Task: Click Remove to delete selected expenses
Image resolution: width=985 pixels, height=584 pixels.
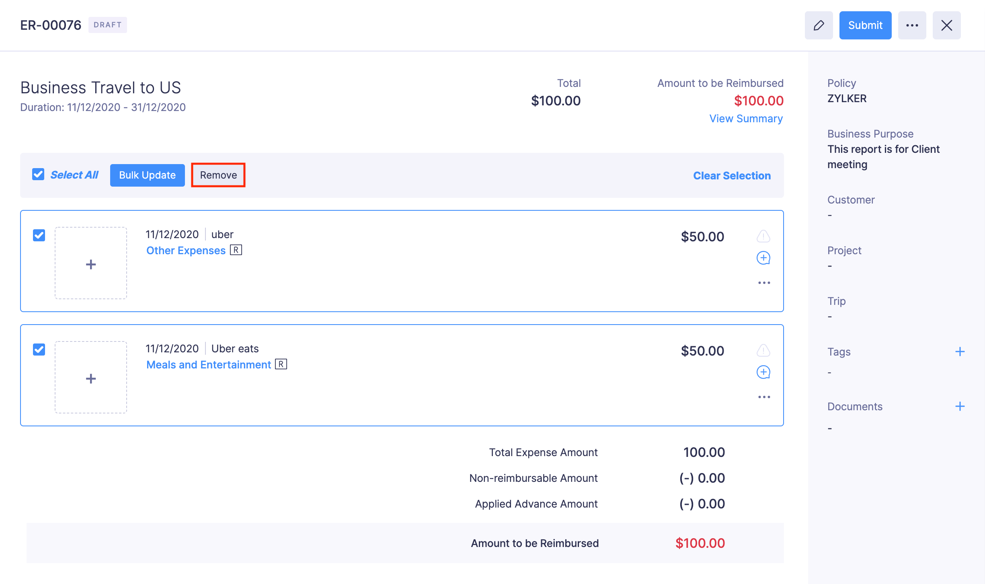Action: (x=218, y=175)
